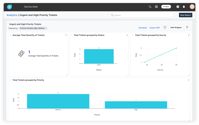Open global search magnifier in top bar
Viewport: 199px width, 125px height.
point(150,7)
